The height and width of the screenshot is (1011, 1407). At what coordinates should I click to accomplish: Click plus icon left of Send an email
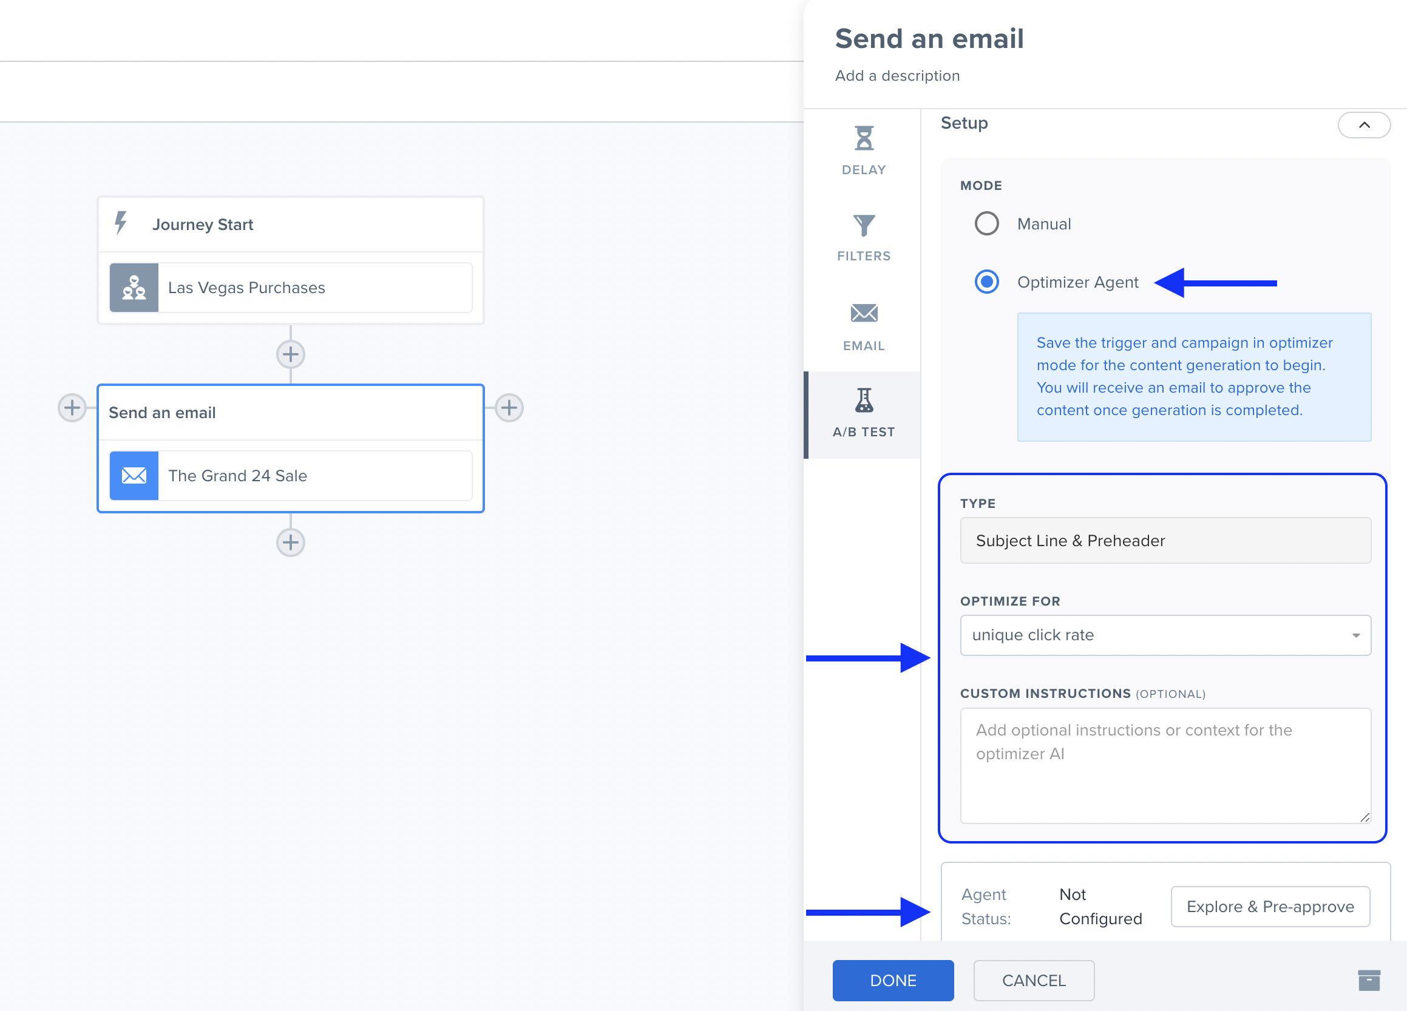72,408
